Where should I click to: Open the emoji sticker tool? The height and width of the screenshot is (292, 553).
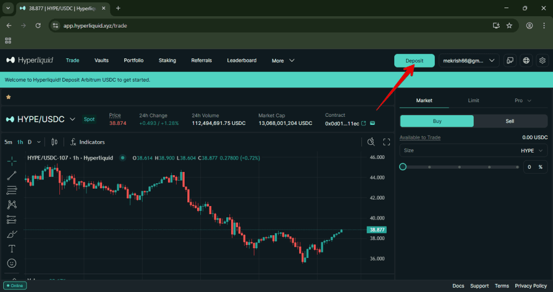pos(11,263)
